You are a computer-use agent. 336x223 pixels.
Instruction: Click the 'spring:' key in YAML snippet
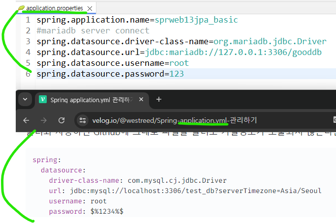point(47,160)
